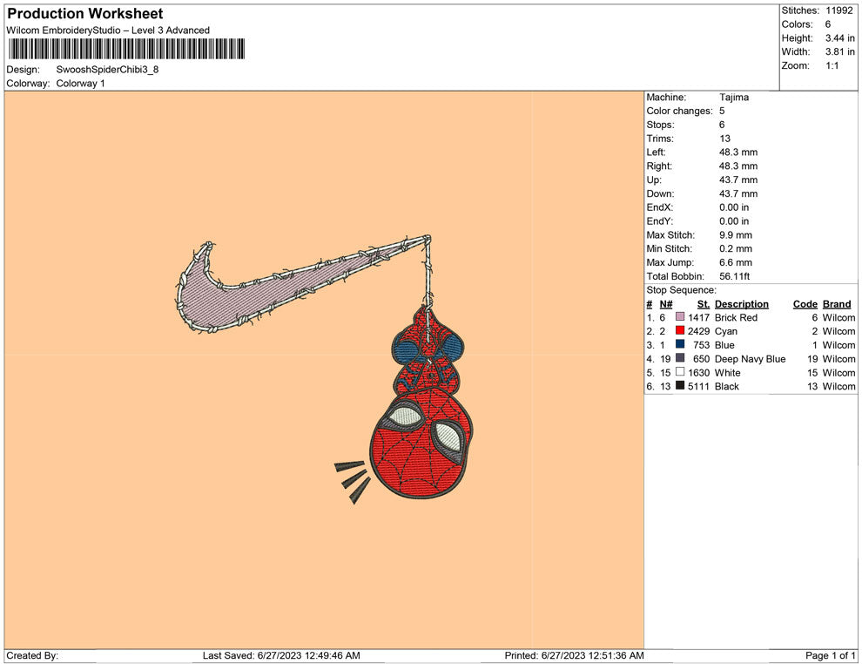Select the Cyan red color swatch
This screenshot has height=664, width=862.
pyautogui.click(x=680, y=332)
